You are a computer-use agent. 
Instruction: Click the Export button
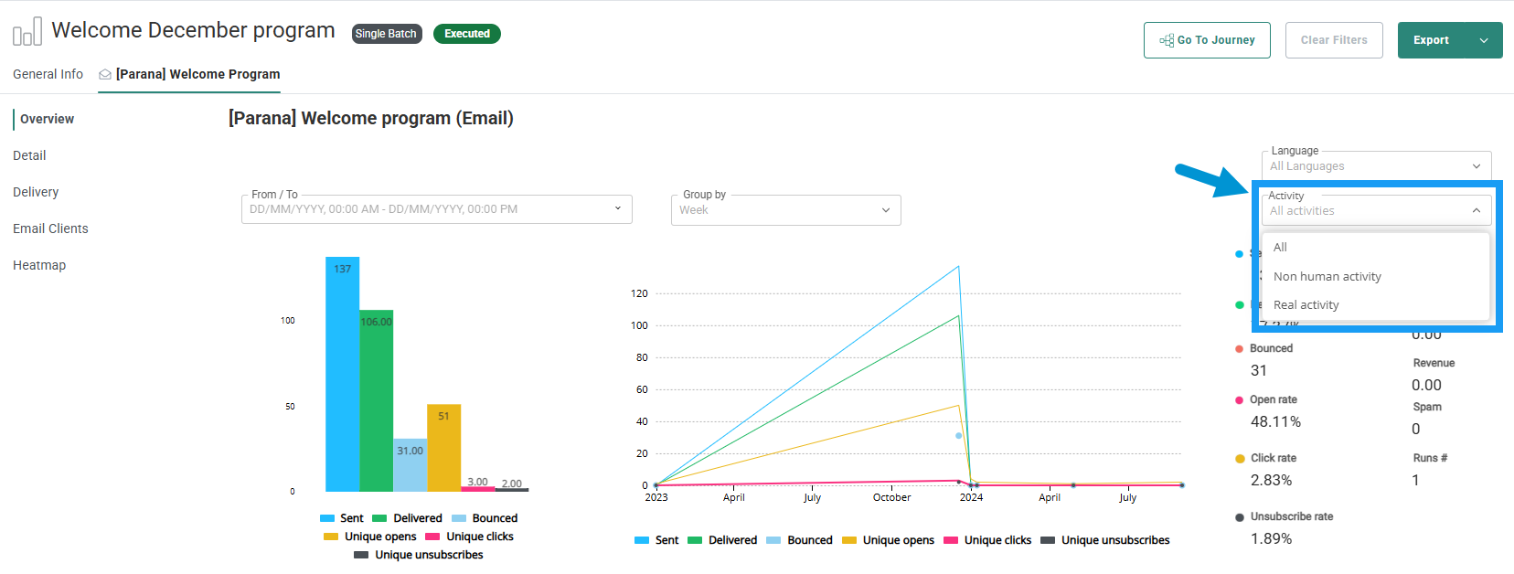point(1431,40)
